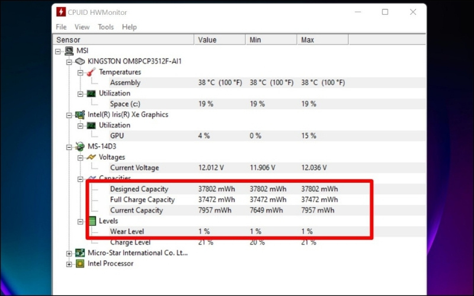Click the GPU Utilization graph icon

(x=91, y=126)
